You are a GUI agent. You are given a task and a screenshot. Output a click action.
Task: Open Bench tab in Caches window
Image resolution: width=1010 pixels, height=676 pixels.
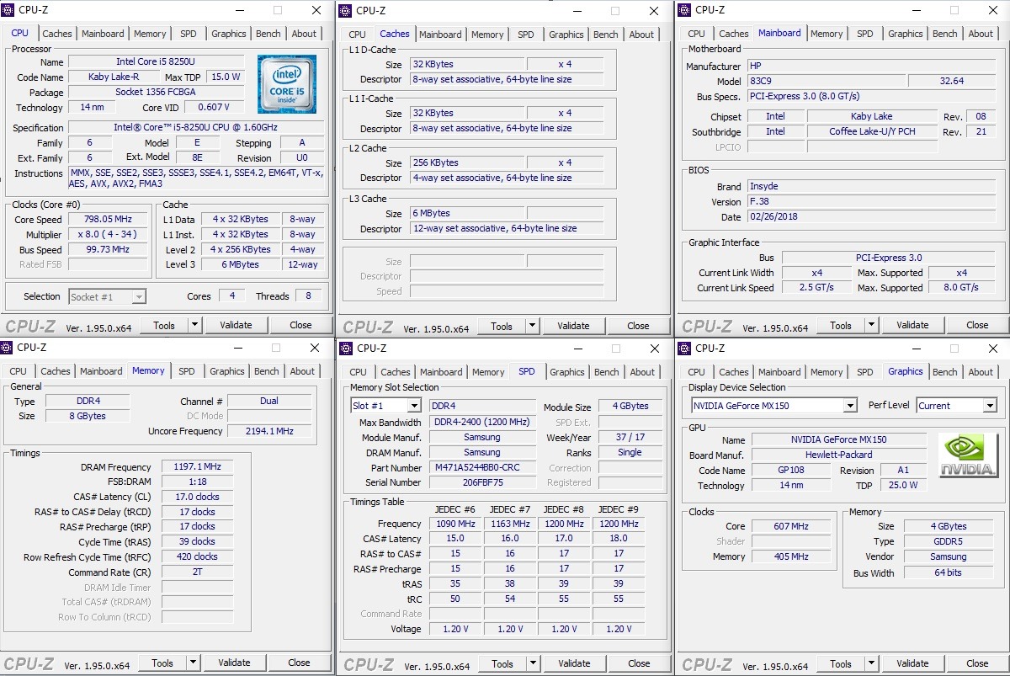[605, 35]
